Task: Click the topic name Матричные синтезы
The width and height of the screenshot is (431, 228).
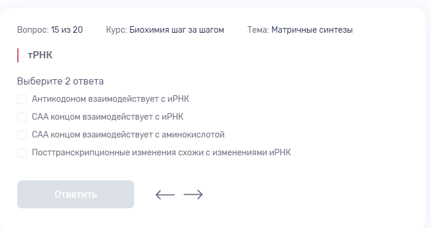Action: 312,30
